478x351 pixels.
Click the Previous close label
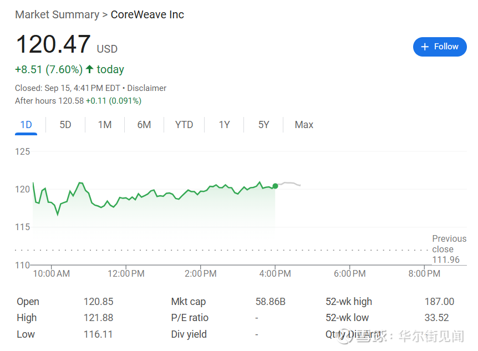point(449,244)
